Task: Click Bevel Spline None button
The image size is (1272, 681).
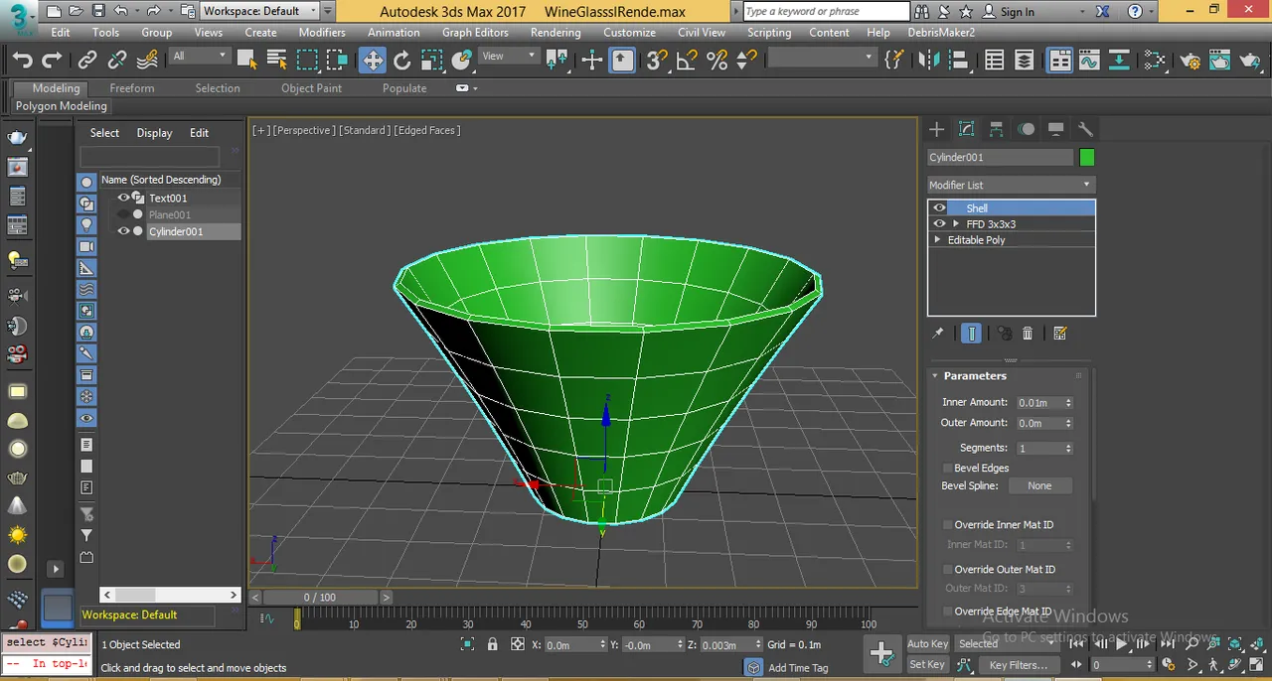Action: [x=1039, y=486]
